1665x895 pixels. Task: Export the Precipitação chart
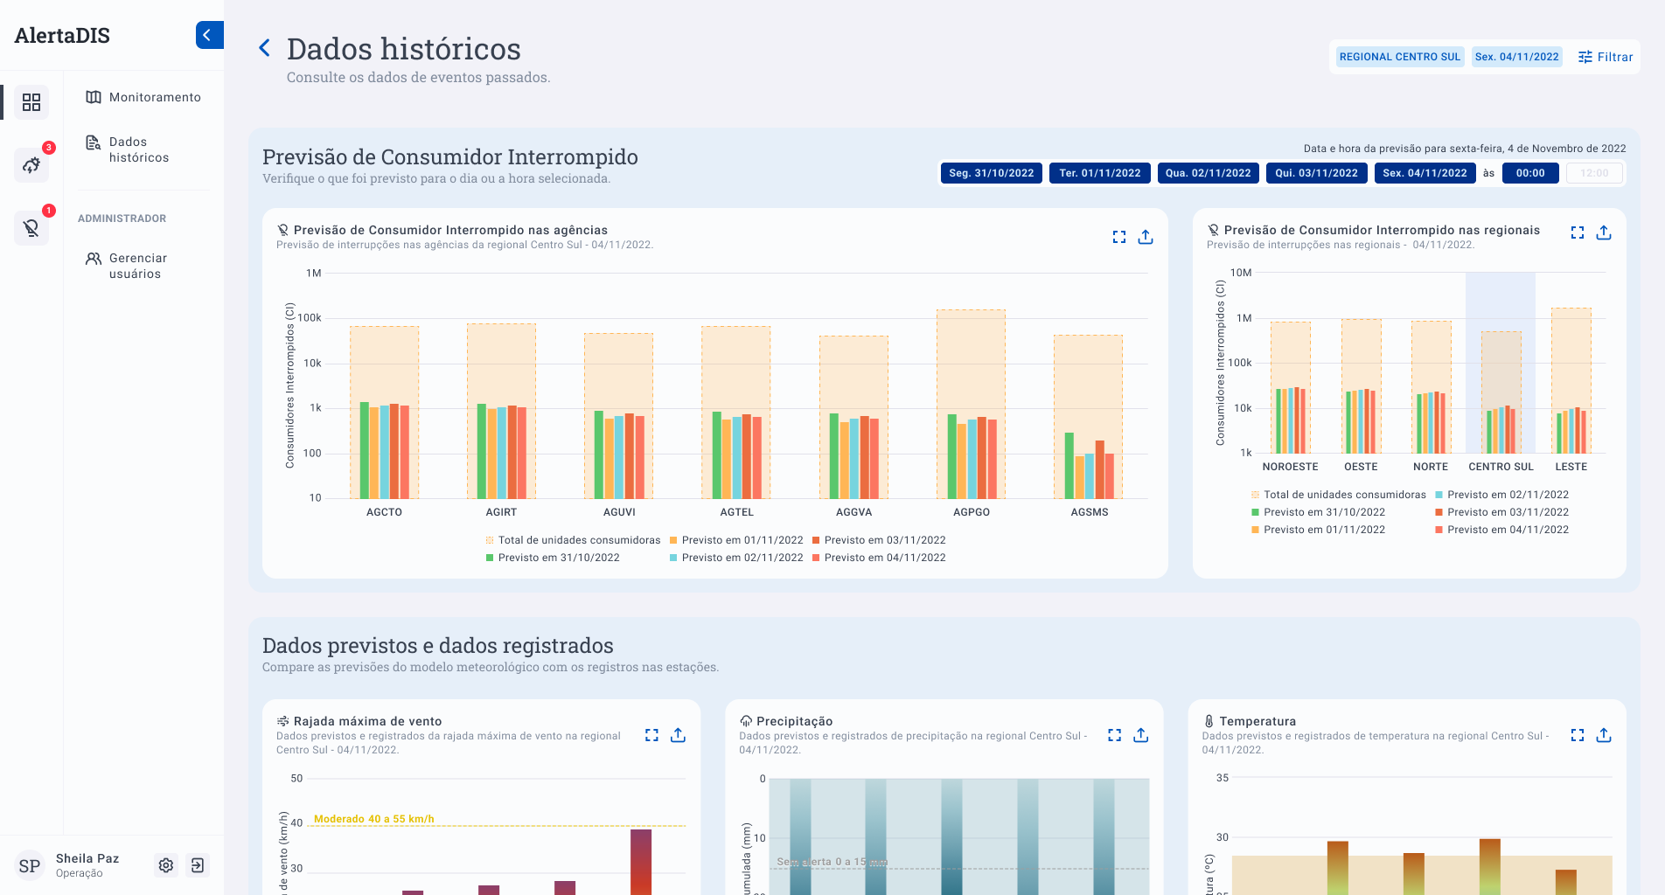tap(1140, 735)
